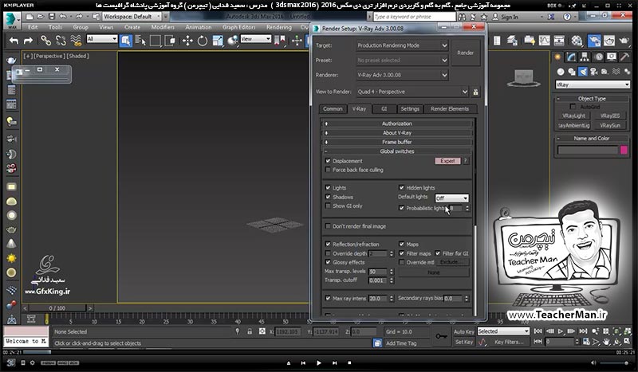
Task: Open the View to Render dropdown
Action: coord(412,92)
